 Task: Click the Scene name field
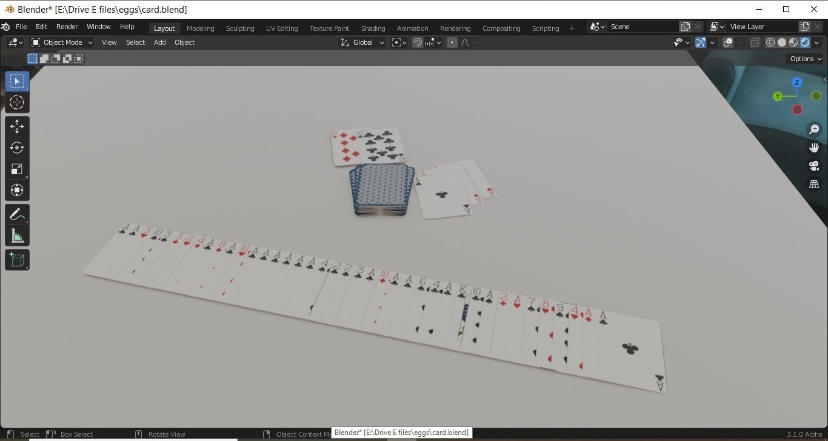point(643,27)
